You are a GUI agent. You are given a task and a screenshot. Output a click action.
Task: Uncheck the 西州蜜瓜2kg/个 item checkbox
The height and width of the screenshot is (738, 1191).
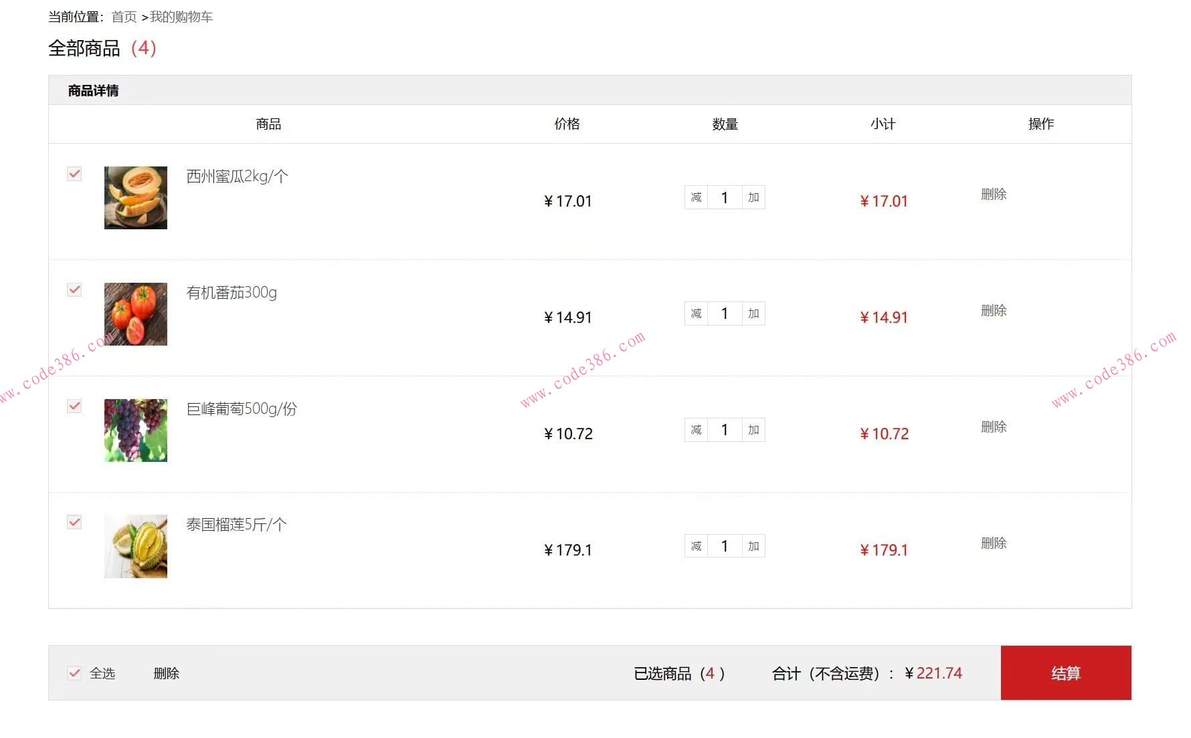click(x=74, y=173)
